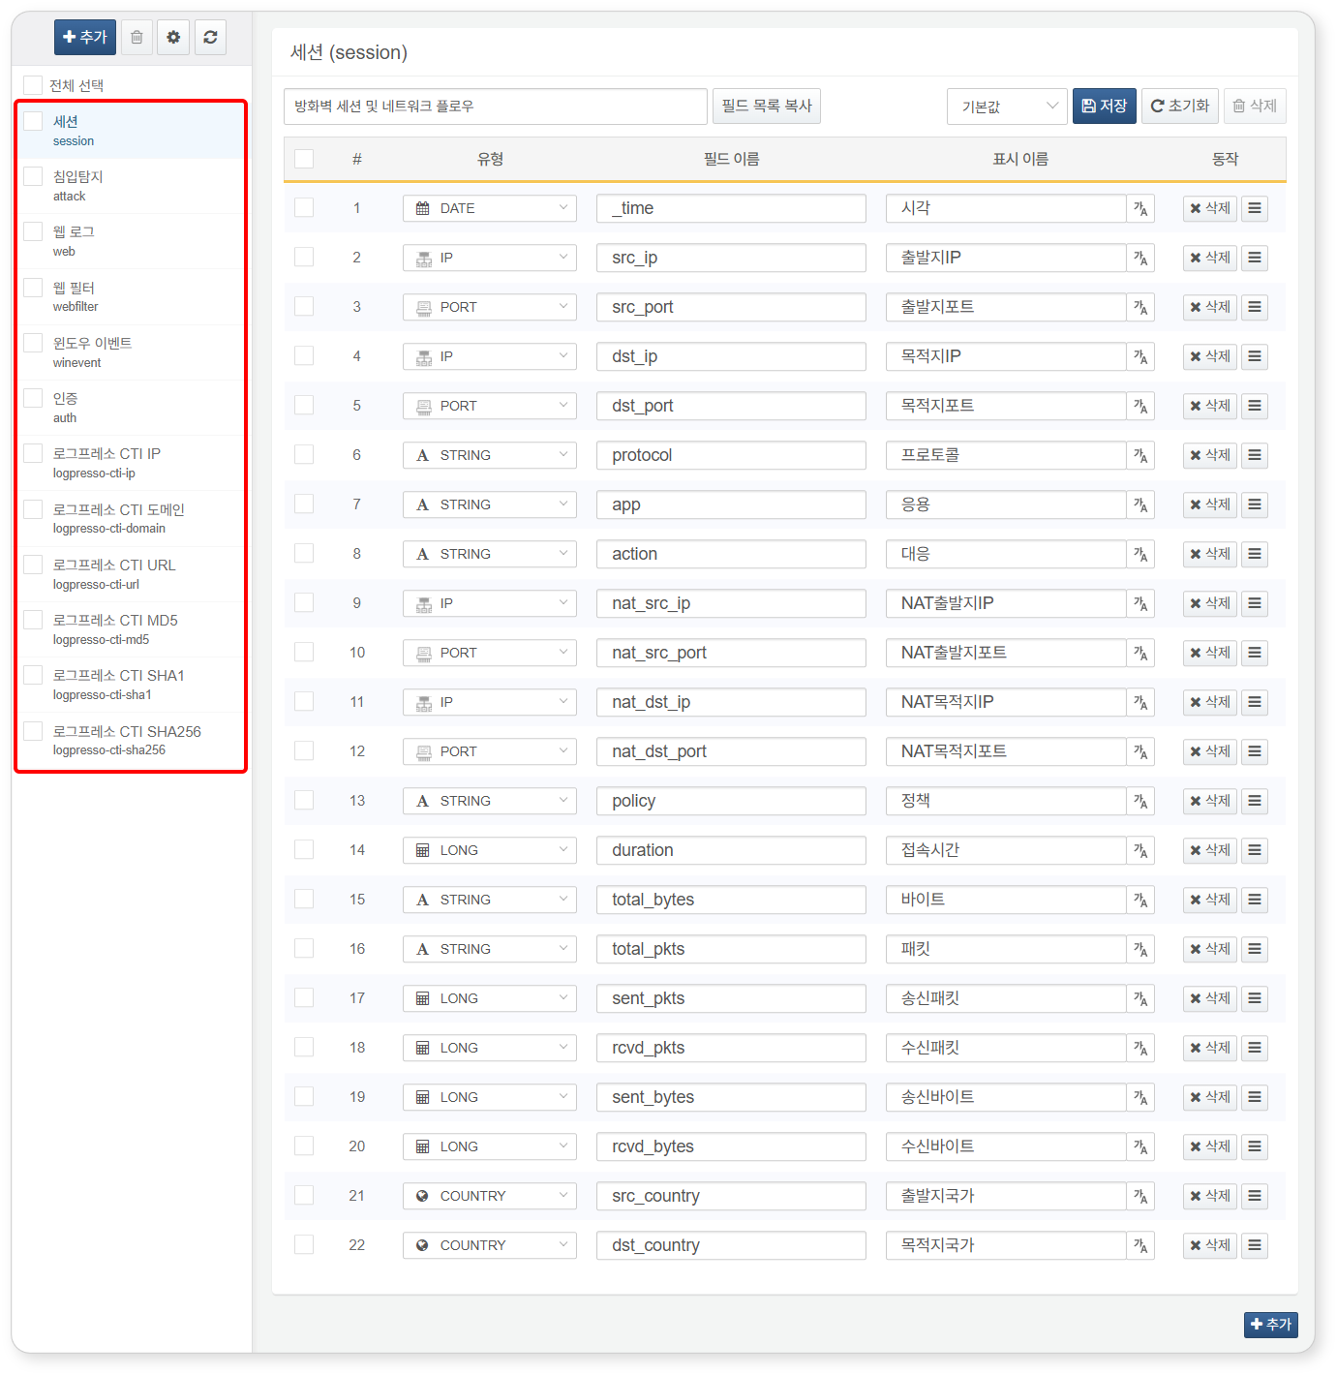Check the row 14 duration checkbox
The width and height of the screenshot is (1337, 1375).
[304, 849]
